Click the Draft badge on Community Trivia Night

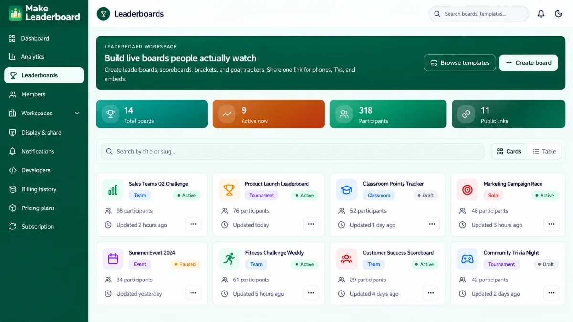545,264
